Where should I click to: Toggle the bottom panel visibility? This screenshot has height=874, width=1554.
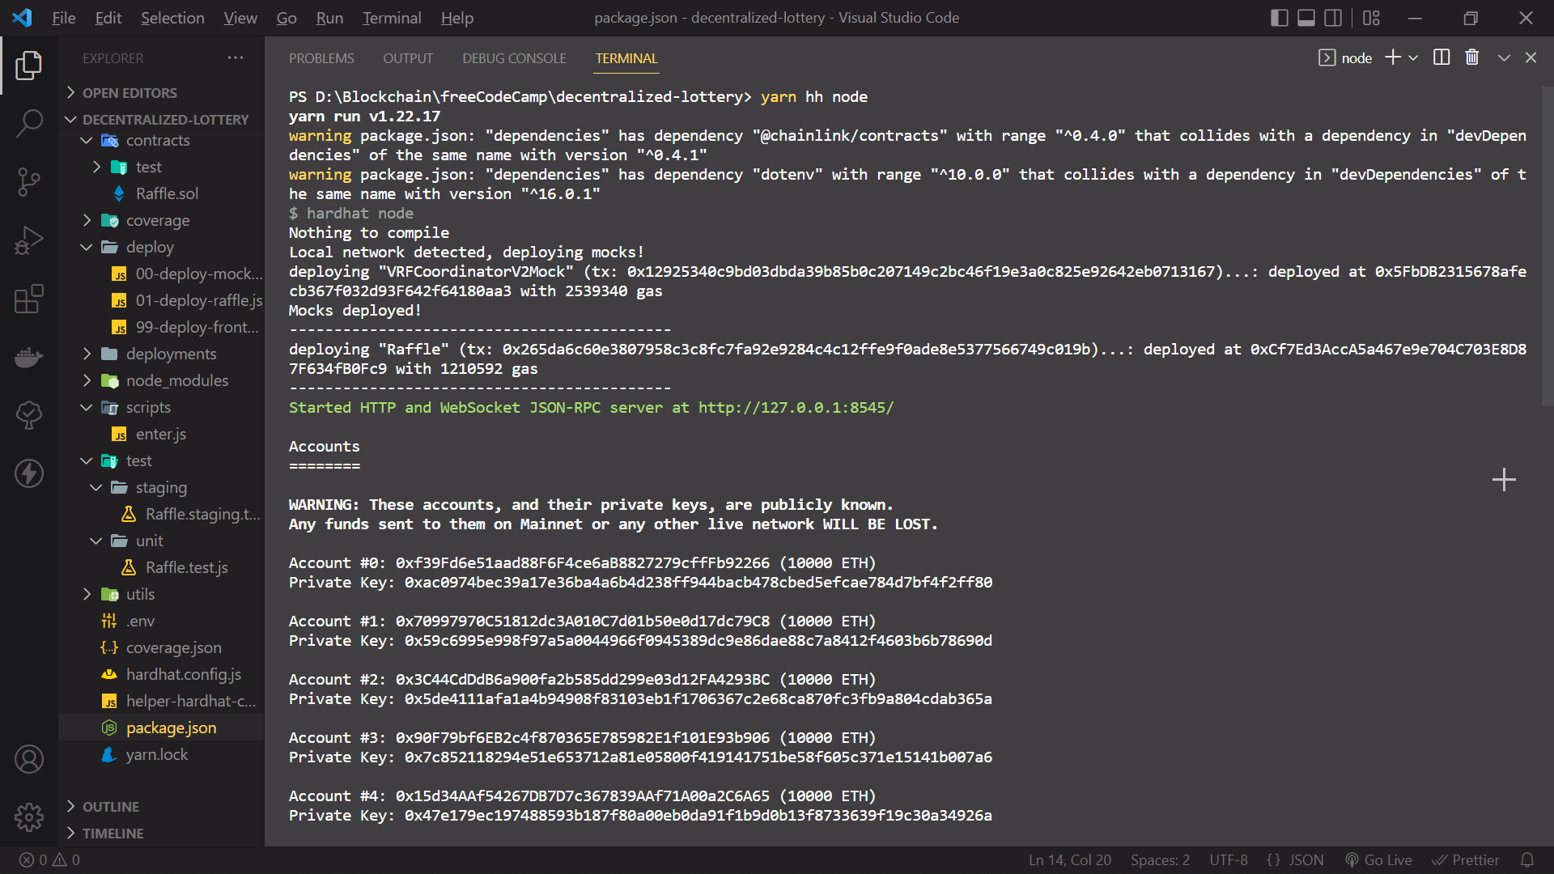[1306, 18]
